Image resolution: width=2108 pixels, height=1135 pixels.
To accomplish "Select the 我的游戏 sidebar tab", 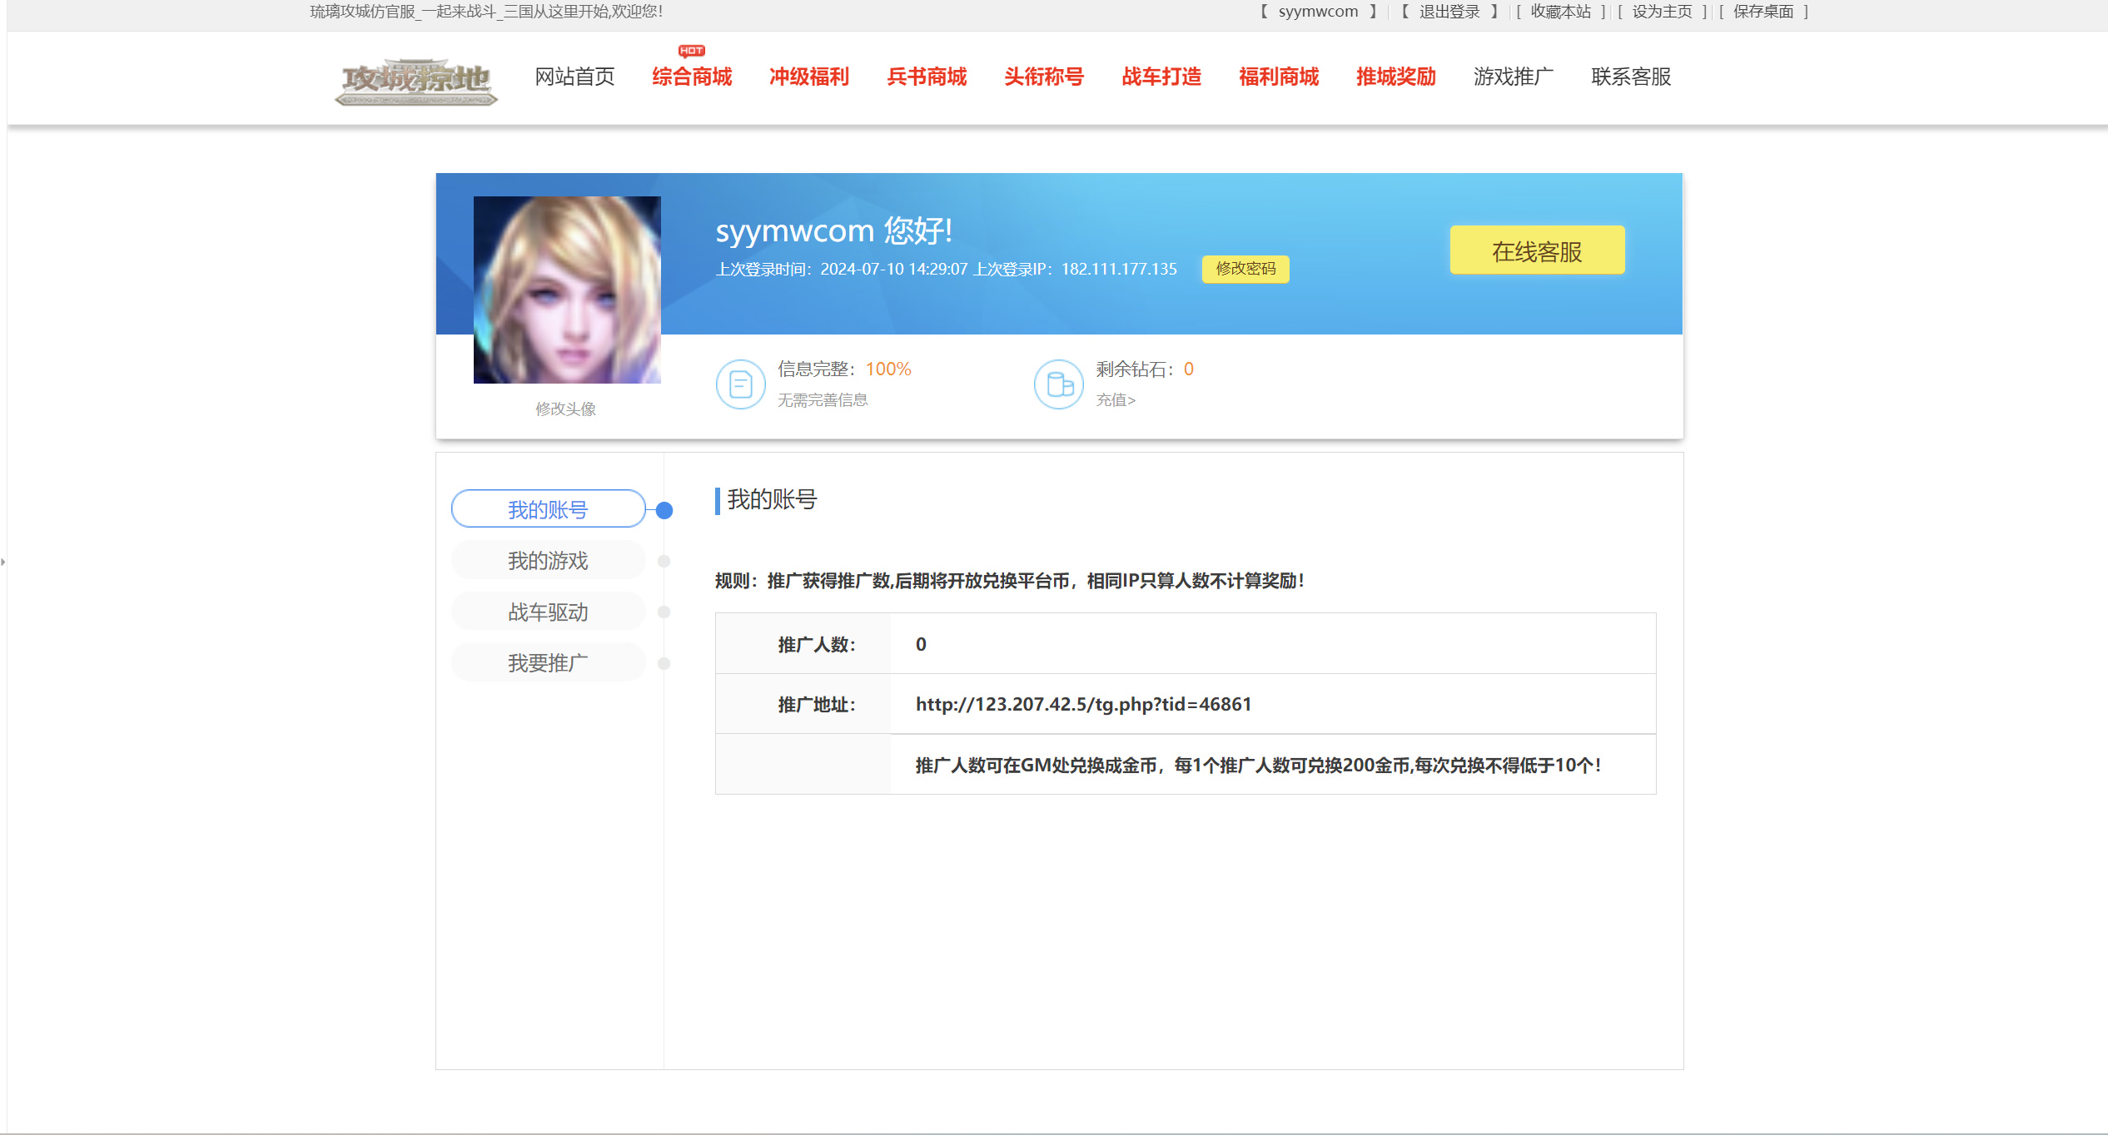I will [548, 561].
